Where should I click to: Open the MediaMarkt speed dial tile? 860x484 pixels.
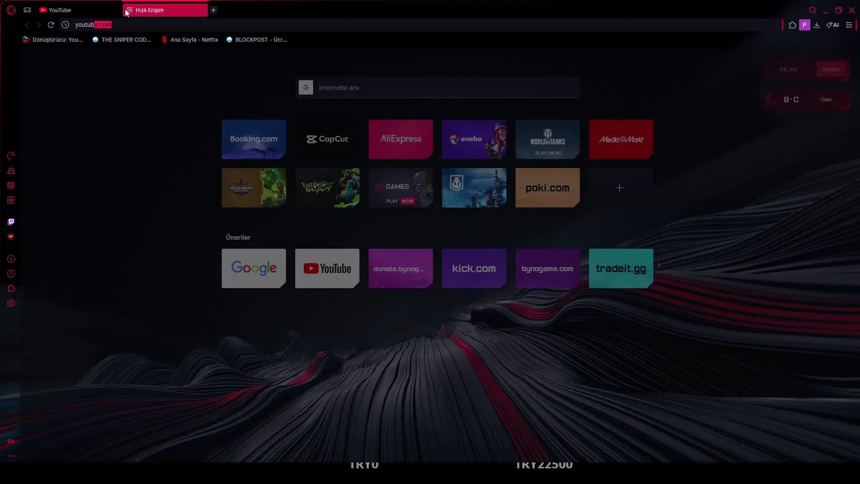[621, 139]
